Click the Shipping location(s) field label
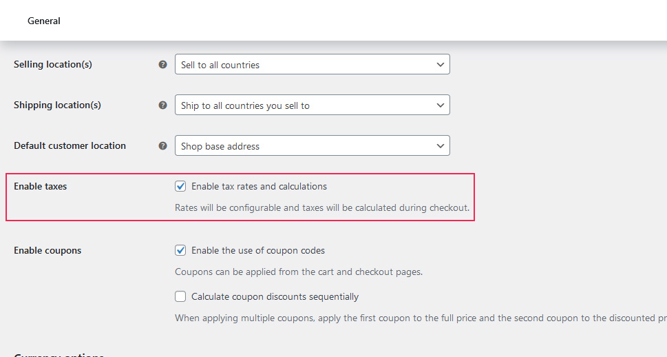This screenshot has width=667, height=357. 57,105
